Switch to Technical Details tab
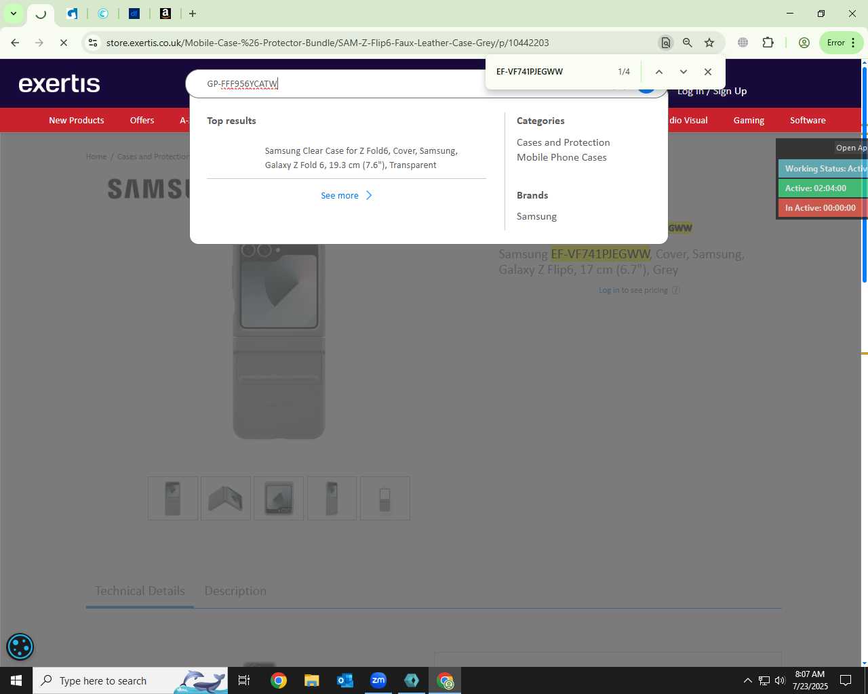The height and width of the screenshot is (694, 868). point(140,591)
